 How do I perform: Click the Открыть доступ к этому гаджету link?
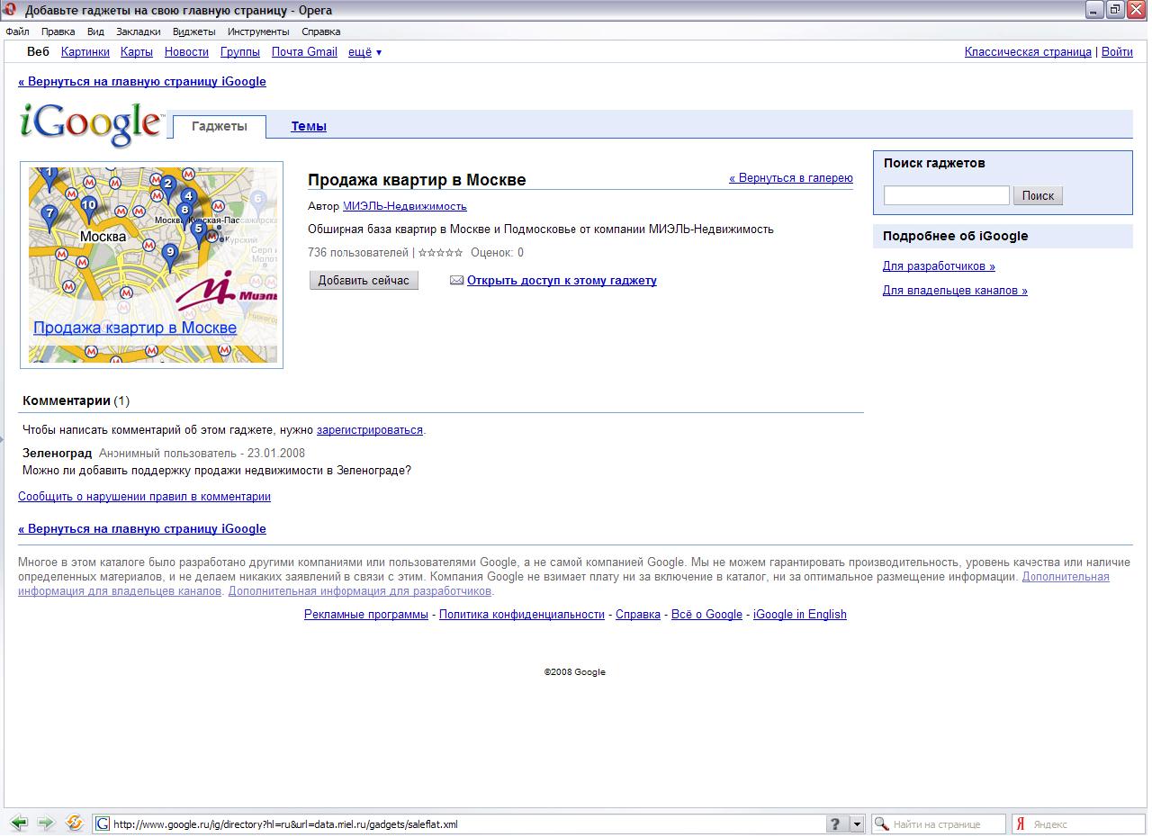(562, 281)
